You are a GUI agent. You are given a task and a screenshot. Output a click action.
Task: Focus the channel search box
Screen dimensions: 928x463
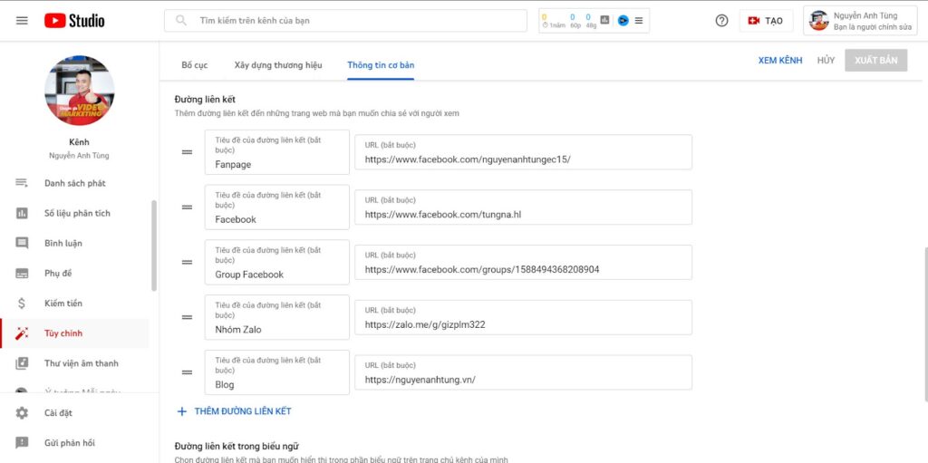345,21
